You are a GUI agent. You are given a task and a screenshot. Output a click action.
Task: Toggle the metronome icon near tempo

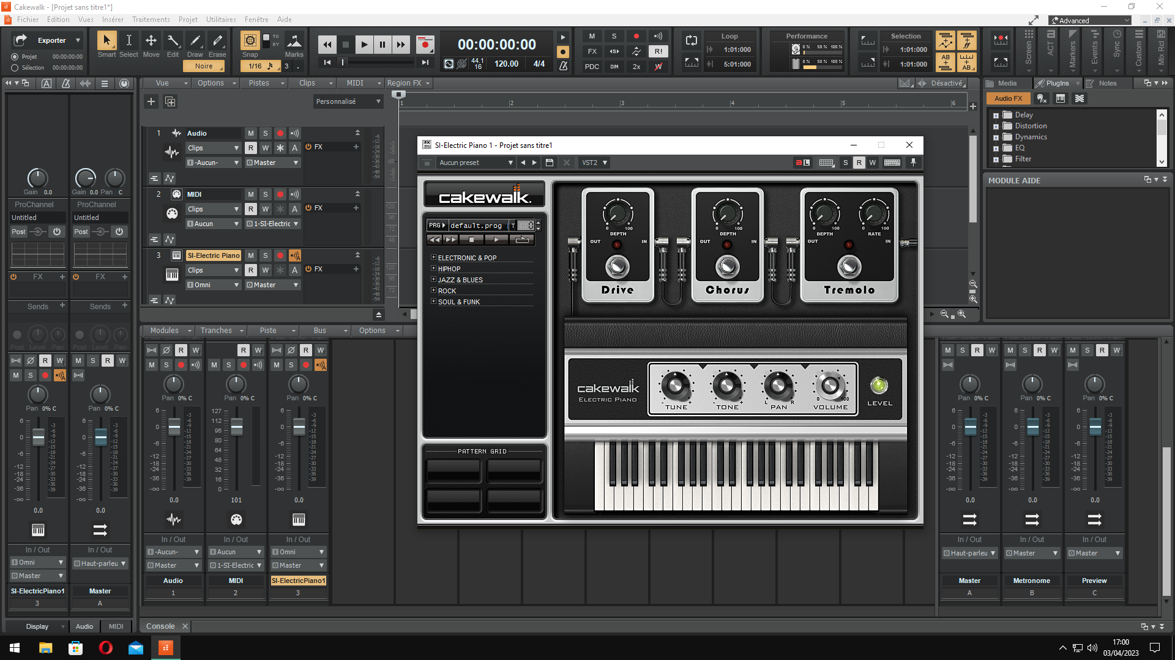coord(563,65)
